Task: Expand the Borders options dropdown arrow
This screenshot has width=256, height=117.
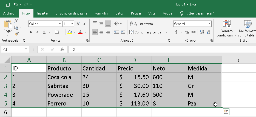Action: (x=62, y=32)
